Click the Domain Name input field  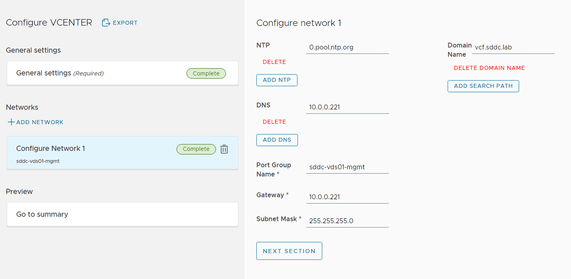click(513, 47)
